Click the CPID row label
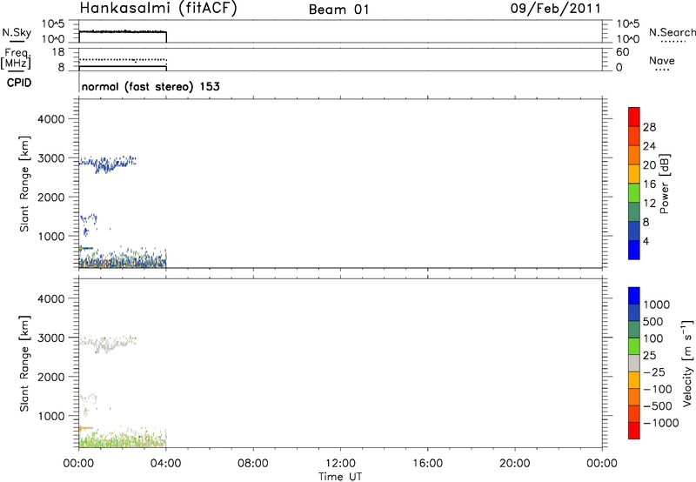This screenshot has width=696, height=482. (x=19, y=83)
